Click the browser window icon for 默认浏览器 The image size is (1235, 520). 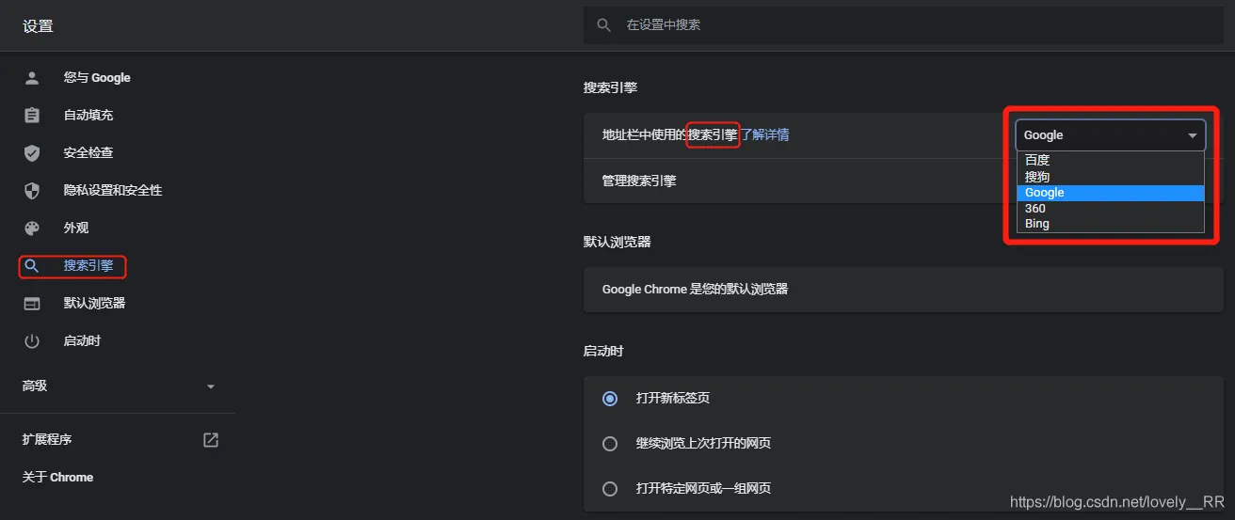pyautogui.click(x=32, y=304)
